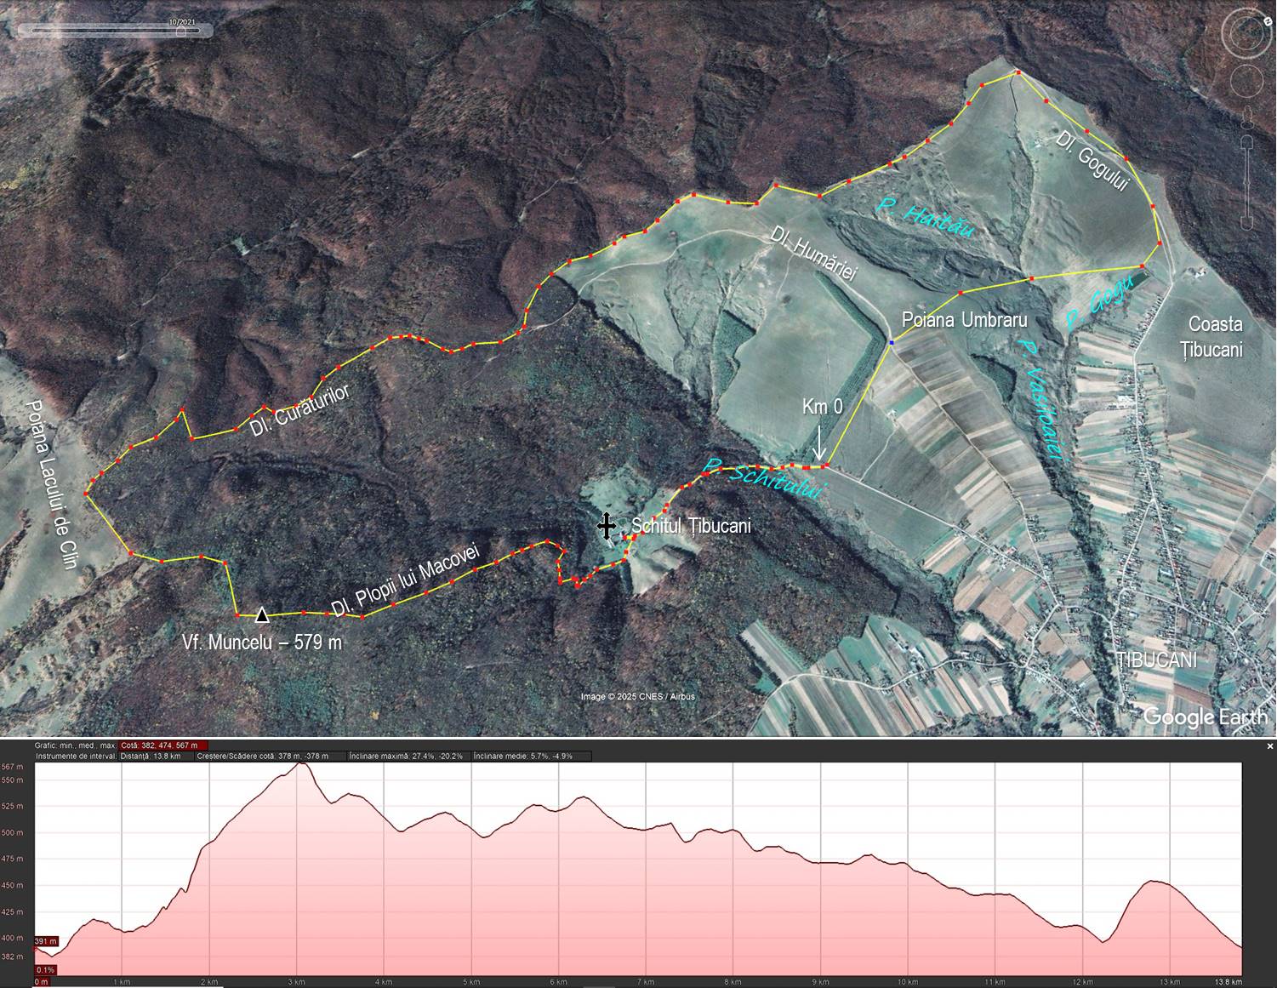Click the Înclinare maximă statistic box
This screenshot has width=1277, height=988.
[x=407, y=756]
